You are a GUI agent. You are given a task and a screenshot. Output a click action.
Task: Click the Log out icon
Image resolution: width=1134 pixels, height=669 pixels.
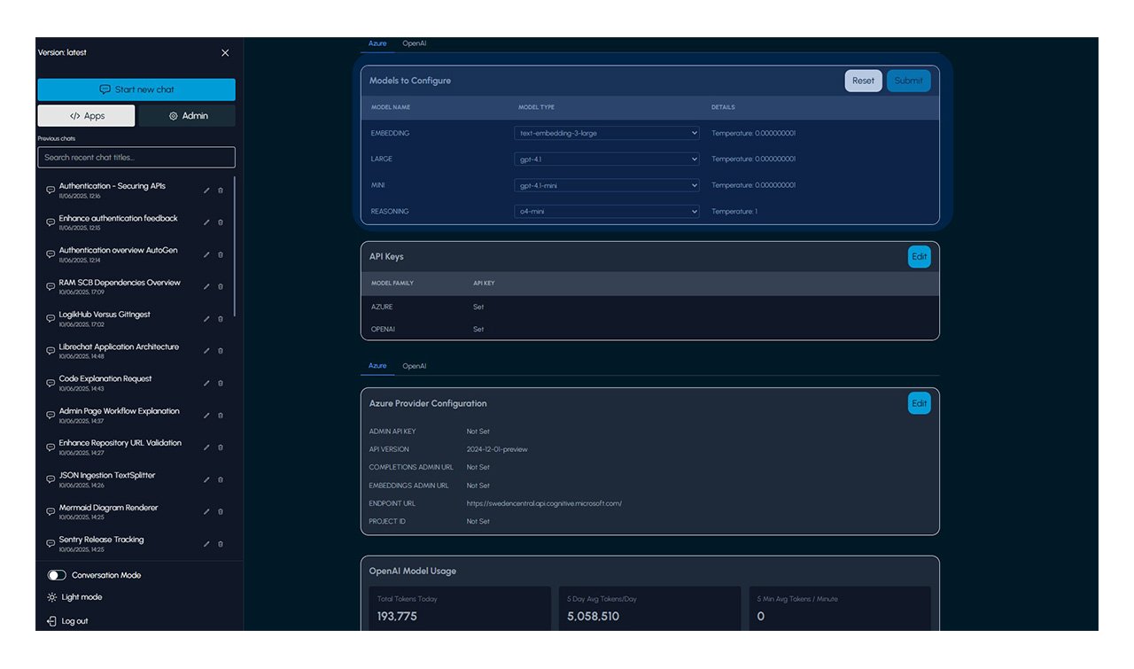50,621
